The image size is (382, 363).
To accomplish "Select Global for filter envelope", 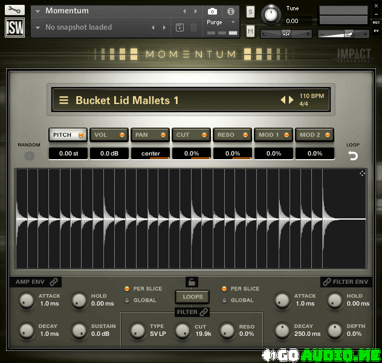I will pos(224,300).
